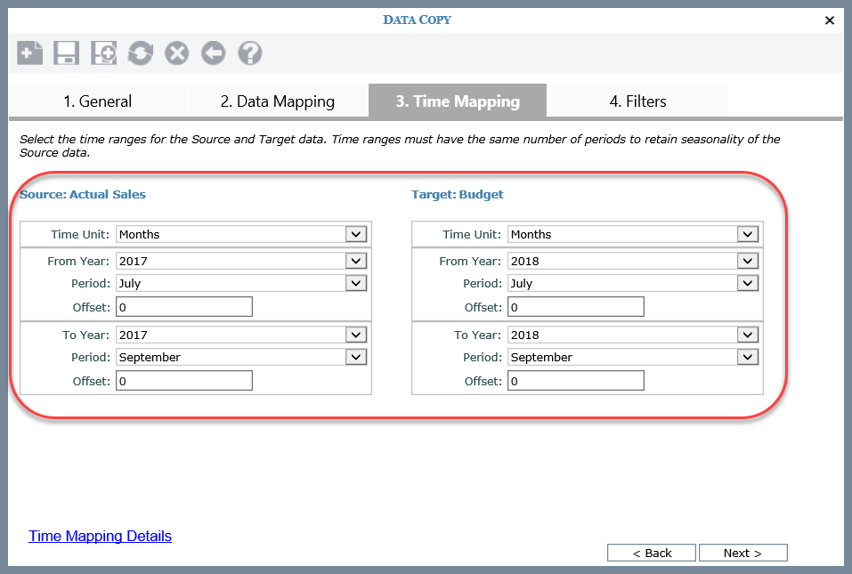
Task: Select the 3. Time Mapping tab
Action: coord(458,101)
